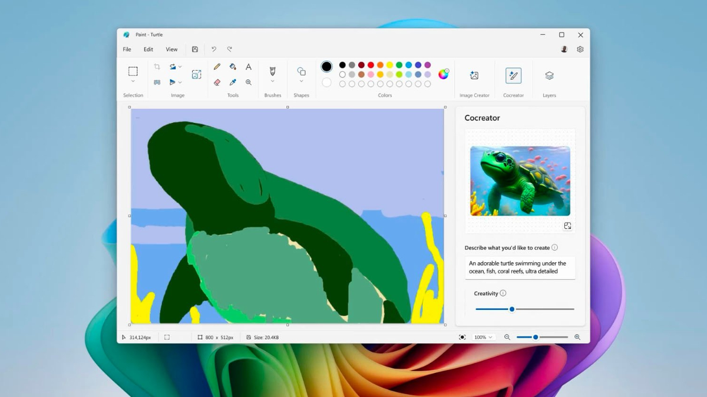Toggle the Cocreator panel button

click(x=513, y=75)
